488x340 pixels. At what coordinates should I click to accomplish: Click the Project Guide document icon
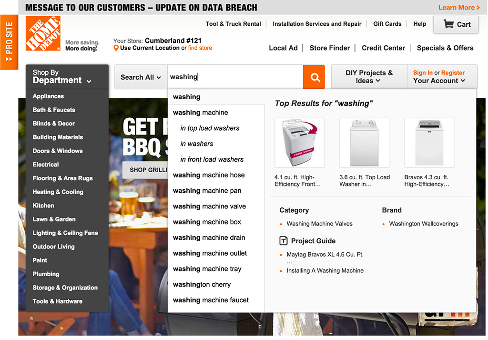pos(284,241)
